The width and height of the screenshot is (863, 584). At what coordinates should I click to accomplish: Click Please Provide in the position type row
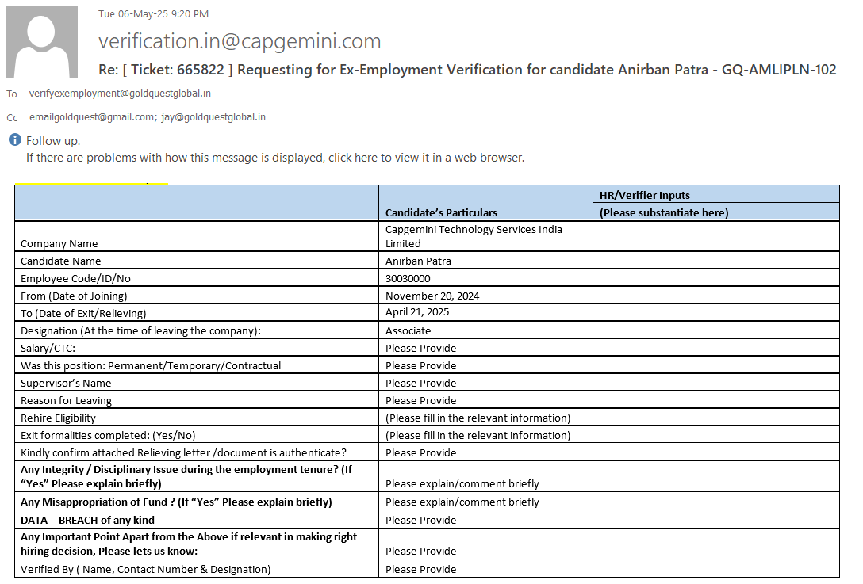click(420, 365)
